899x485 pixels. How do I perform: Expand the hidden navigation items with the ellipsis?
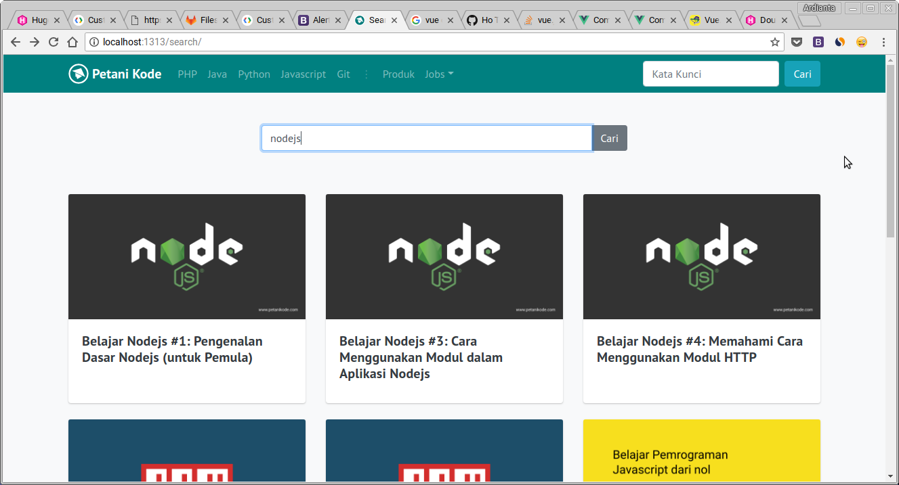(365, 74)
